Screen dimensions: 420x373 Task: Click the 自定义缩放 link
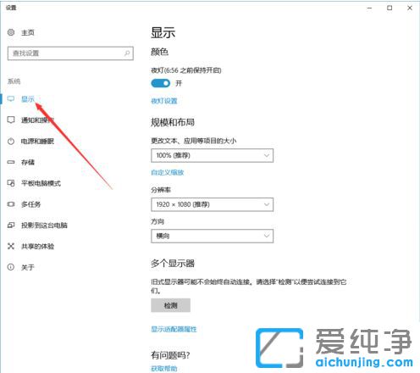click(x=168, y=172)
